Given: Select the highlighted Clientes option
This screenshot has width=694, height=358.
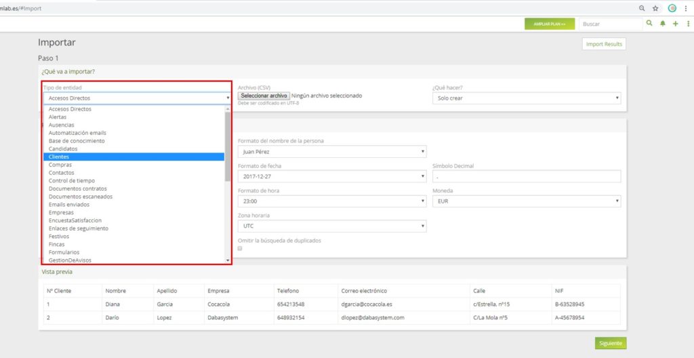Looking at the screenshot, I should pos(134,157).
